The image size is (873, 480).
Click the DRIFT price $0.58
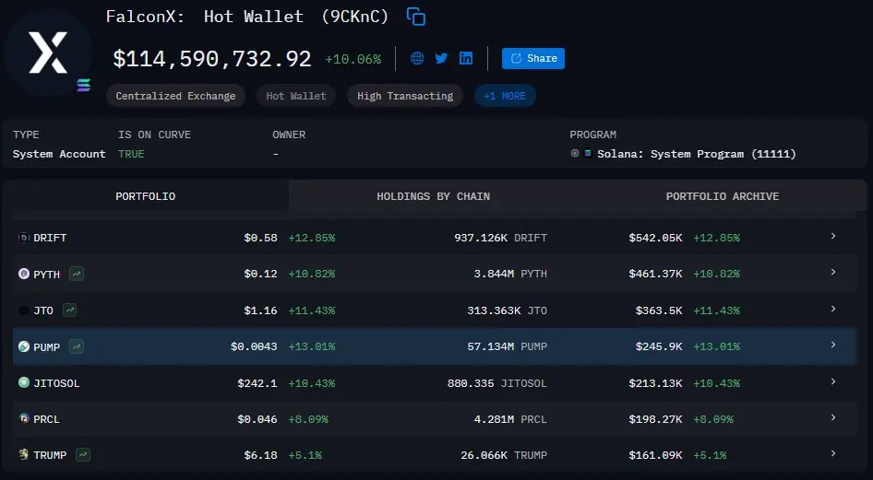click(260, 238)
